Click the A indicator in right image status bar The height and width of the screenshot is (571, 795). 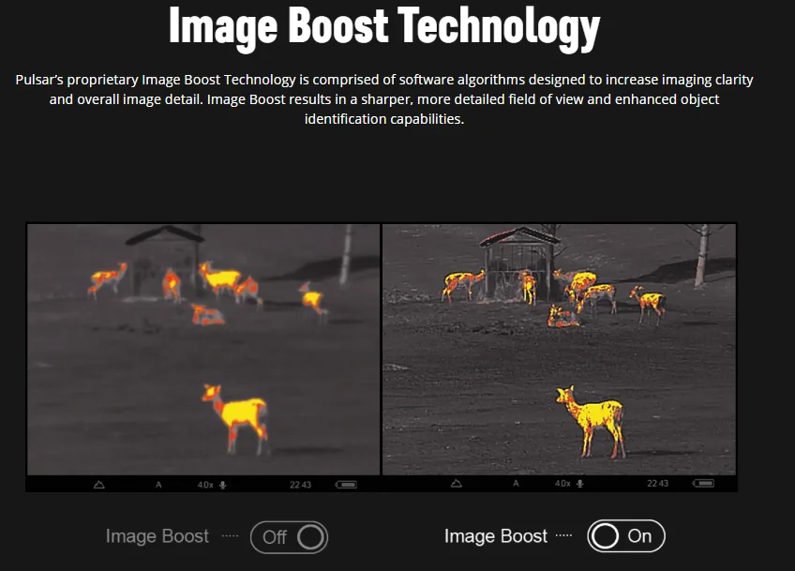(516, 483)
